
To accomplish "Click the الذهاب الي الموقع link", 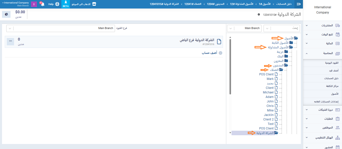I will click(x=83, y=4).
